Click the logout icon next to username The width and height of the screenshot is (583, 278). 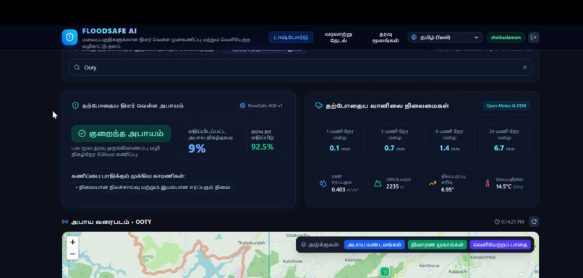tap(534, 37)
